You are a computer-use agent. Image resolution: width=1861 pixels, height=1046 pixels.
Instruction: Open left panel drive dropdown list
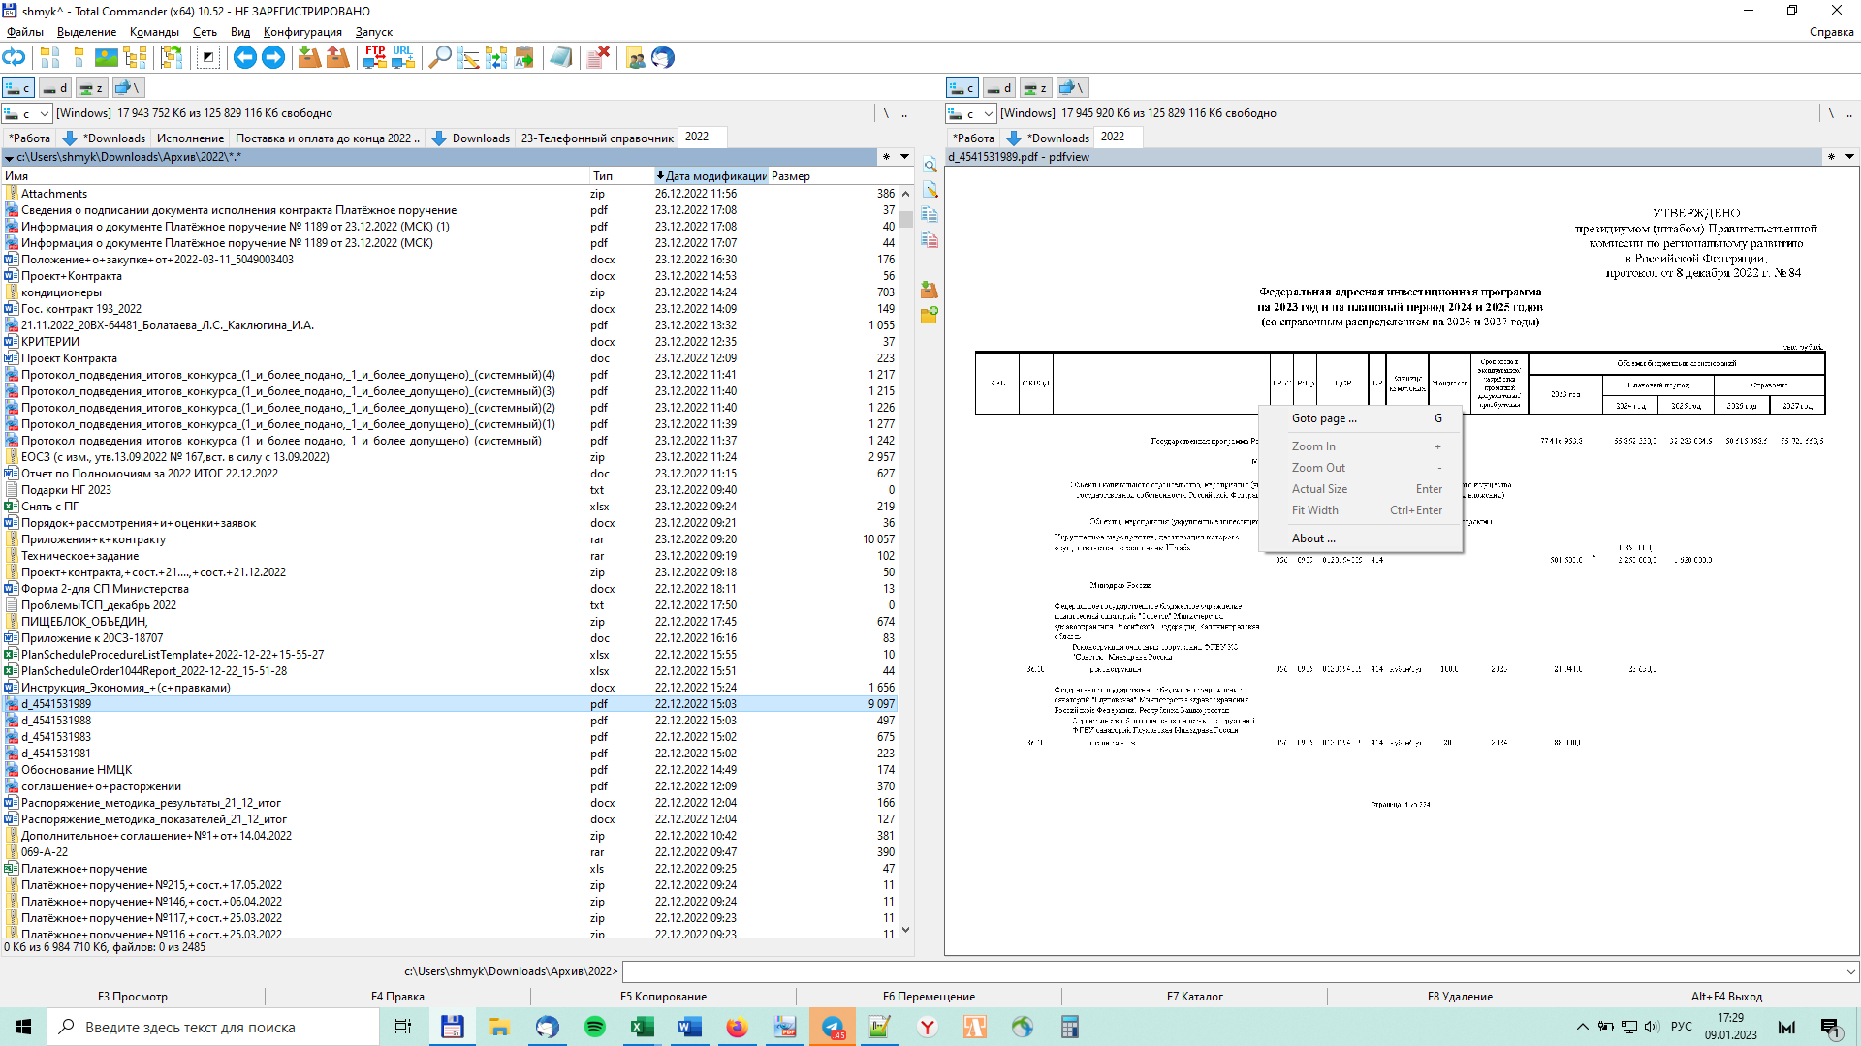point(45,113)
